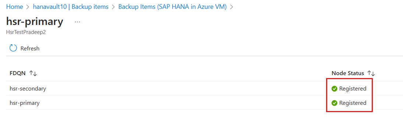Open Backup Items (SAP HANA in Azure VM)
The width and height of the screenshot is (403, 140).
(173, 7)
